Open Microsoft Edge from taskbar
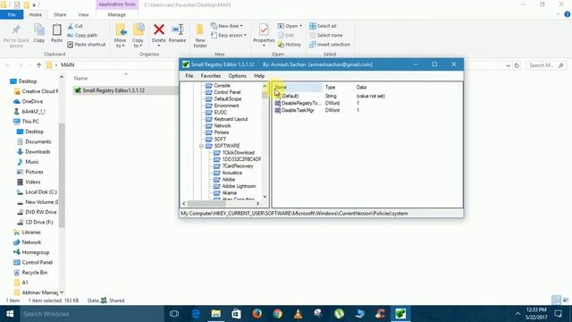The width and height of the screenshot is (572, 322). (196, 314)
